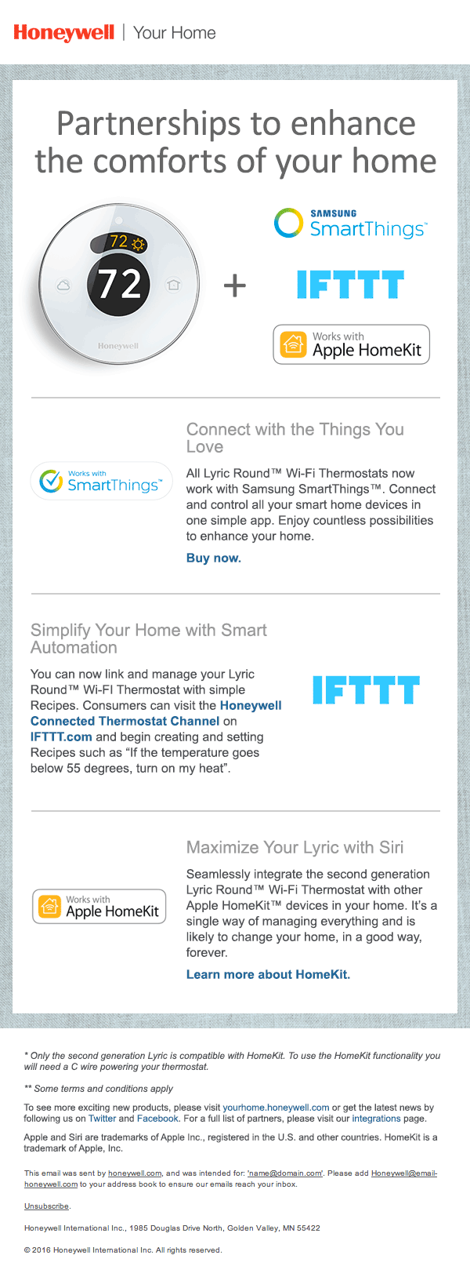Click the large 72 temperature dial
Viewport: 470px width, 1284px height.
120,284
